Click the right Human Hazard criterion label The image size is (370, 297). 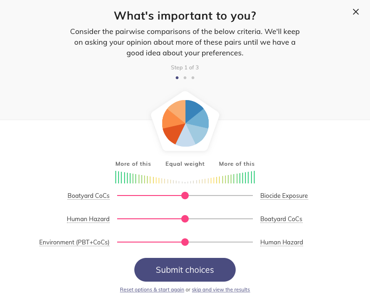coord(282,242)
